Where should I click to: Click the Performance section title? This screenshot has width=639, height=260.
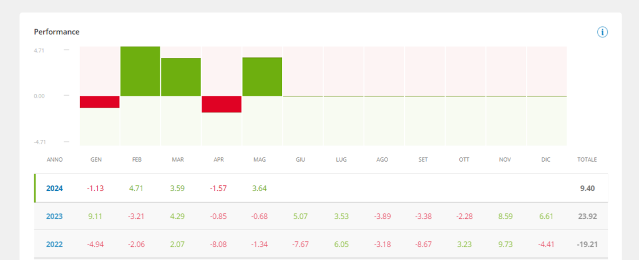pyautogui.click(x=57, y=32)
